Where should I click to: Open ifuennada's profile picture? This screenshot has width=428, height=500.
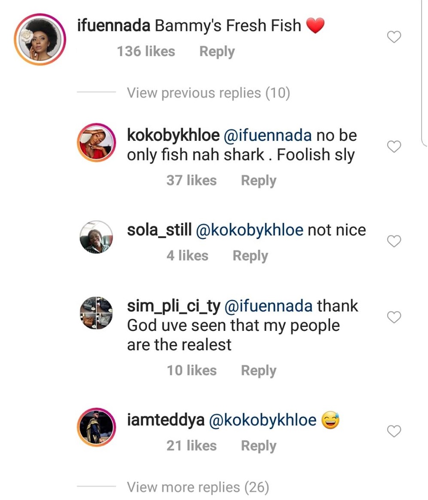[40, 39]
